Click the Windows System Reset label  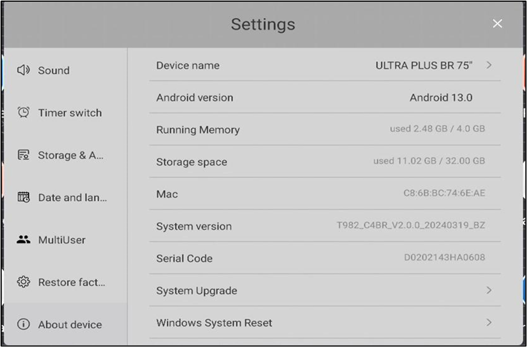(214, 323)
